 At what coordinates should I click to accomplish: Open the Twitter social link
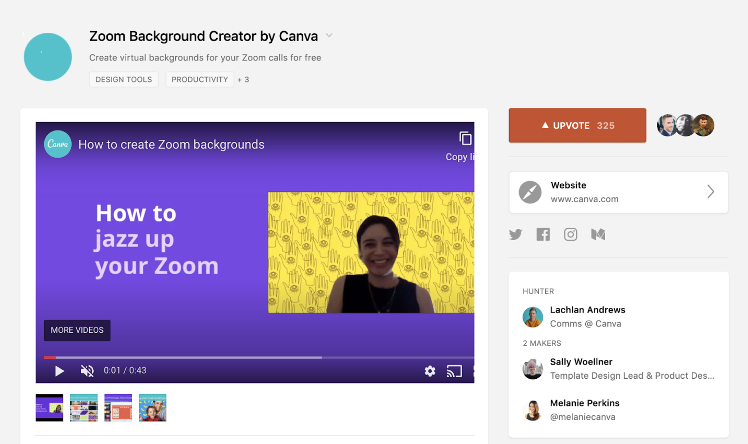coord(515,235)
